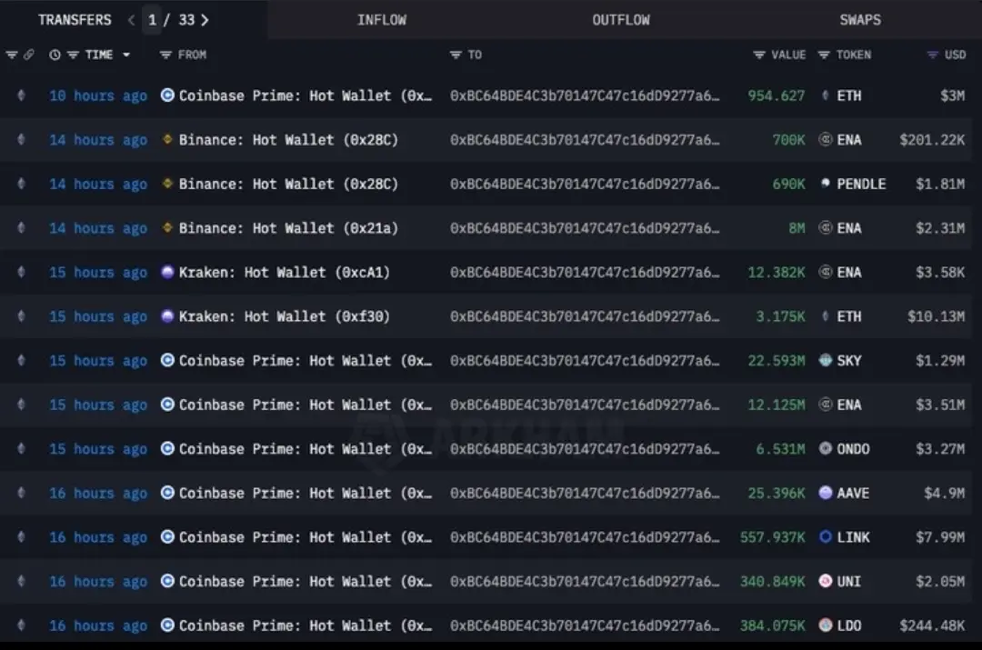The width and height of the screenshot is (982, 650).
Task: Click the value 557.937K
Action: tap(772, 537)
